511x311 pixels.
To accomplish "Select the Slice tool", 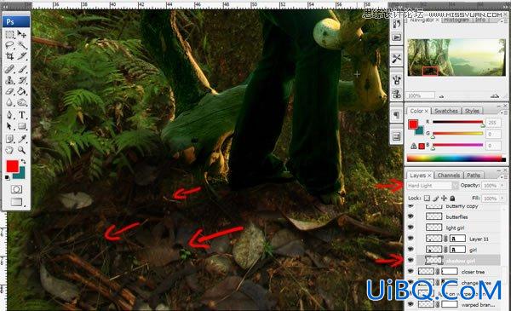I will click(x=22, y=56).
